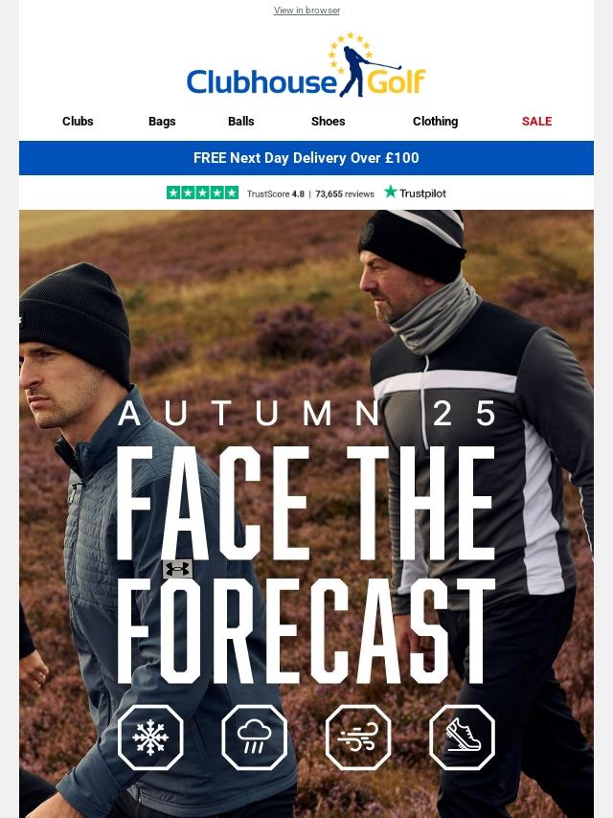613x818 pixels.
Task: Click the FREE Next Day Delivery banner
Action: pos(306,157)
